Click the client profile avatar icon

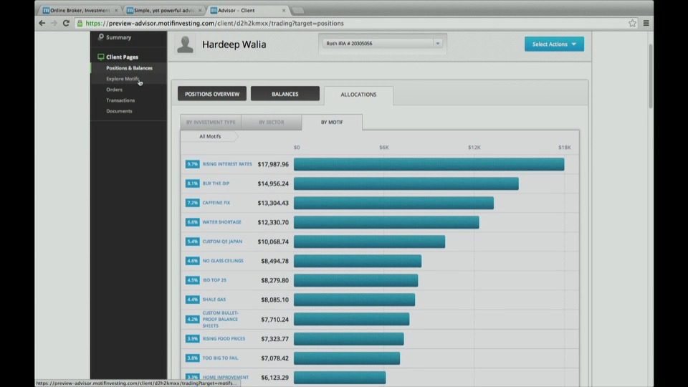coord(185,44)
